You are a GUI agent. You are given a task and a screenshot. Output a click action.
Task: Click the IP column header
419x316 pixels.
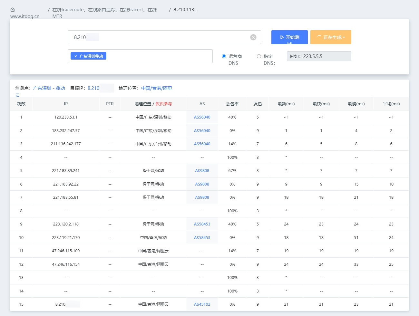point(66,104)
